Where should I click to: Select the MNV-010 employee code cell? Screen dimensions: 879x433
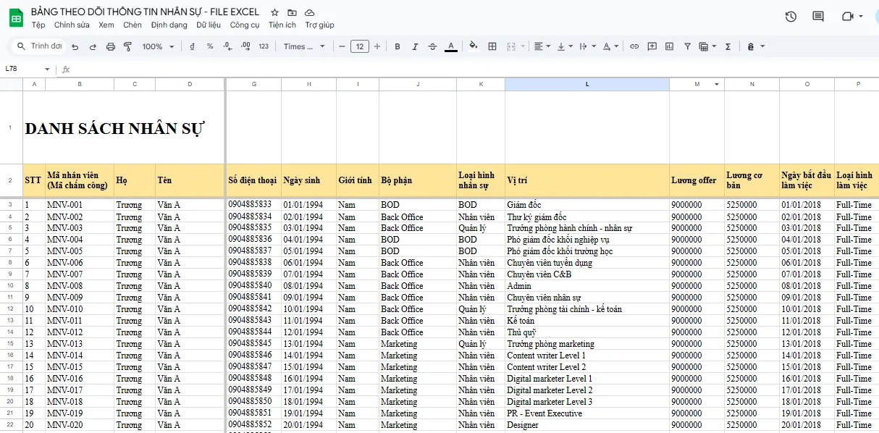[80, 309]
